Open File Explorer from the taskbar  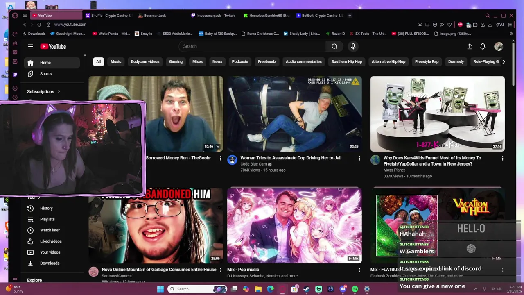[x=258, y=289]
